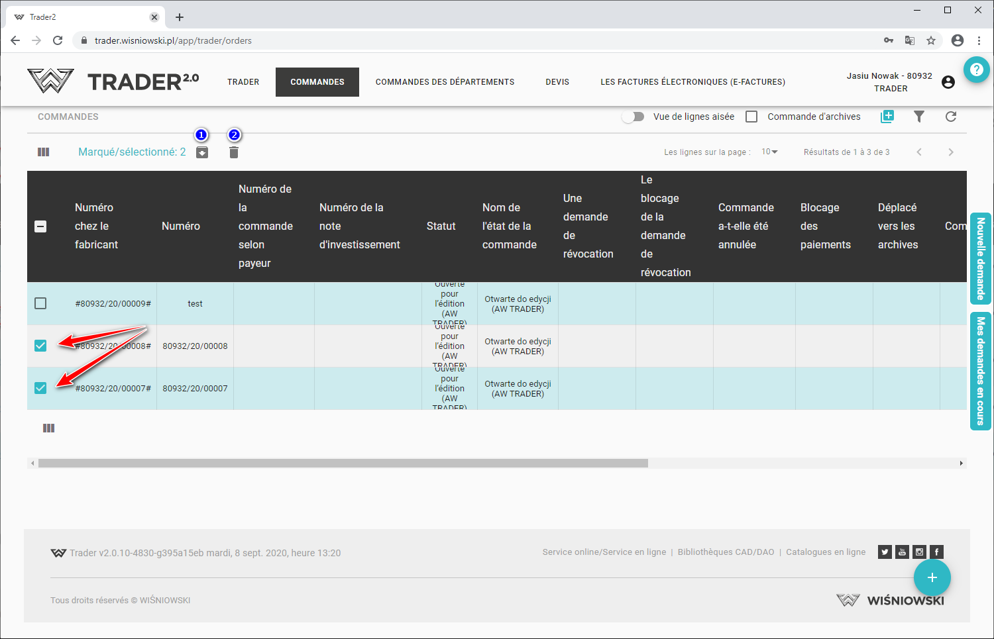
Task: Open the user account menu icon
Action: (948, 82)
